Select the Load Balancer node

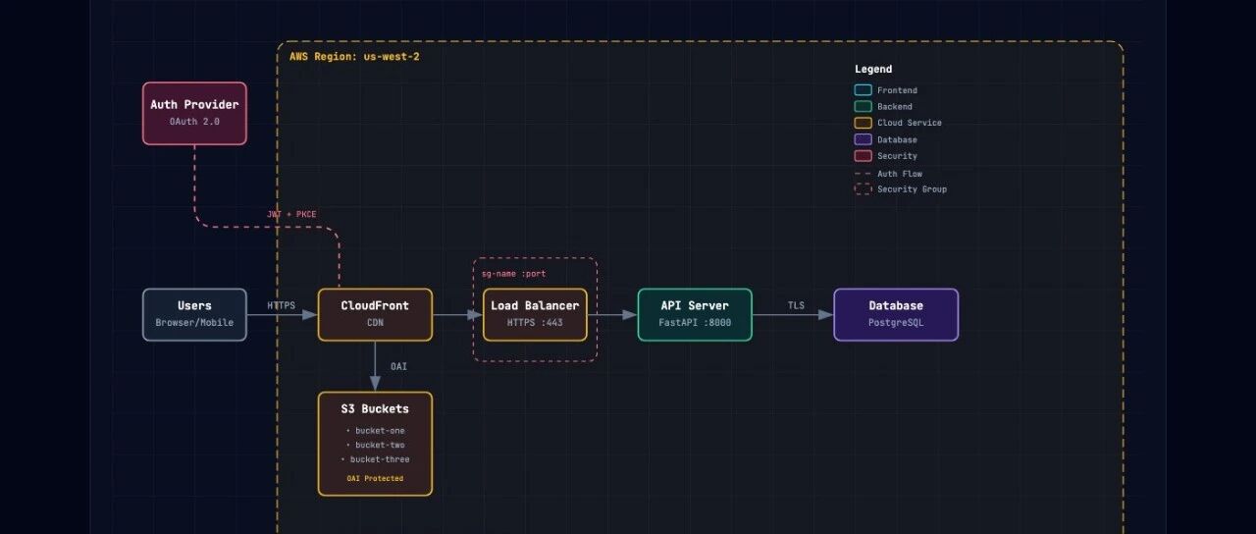(x=535, y=314)
